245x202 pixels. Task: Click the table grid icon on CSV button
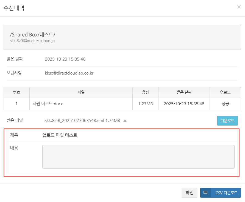pos(205,193)
